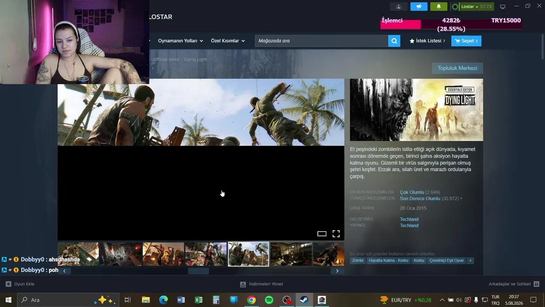Screen dimensions: 545x307
Task: Launch Google Chrome from taskbar
Action: (251, 300)
